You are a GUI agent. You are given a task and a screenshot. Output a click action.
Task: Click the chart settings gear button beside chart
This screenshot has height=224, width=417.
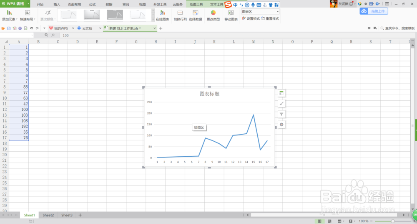point(281,125)
